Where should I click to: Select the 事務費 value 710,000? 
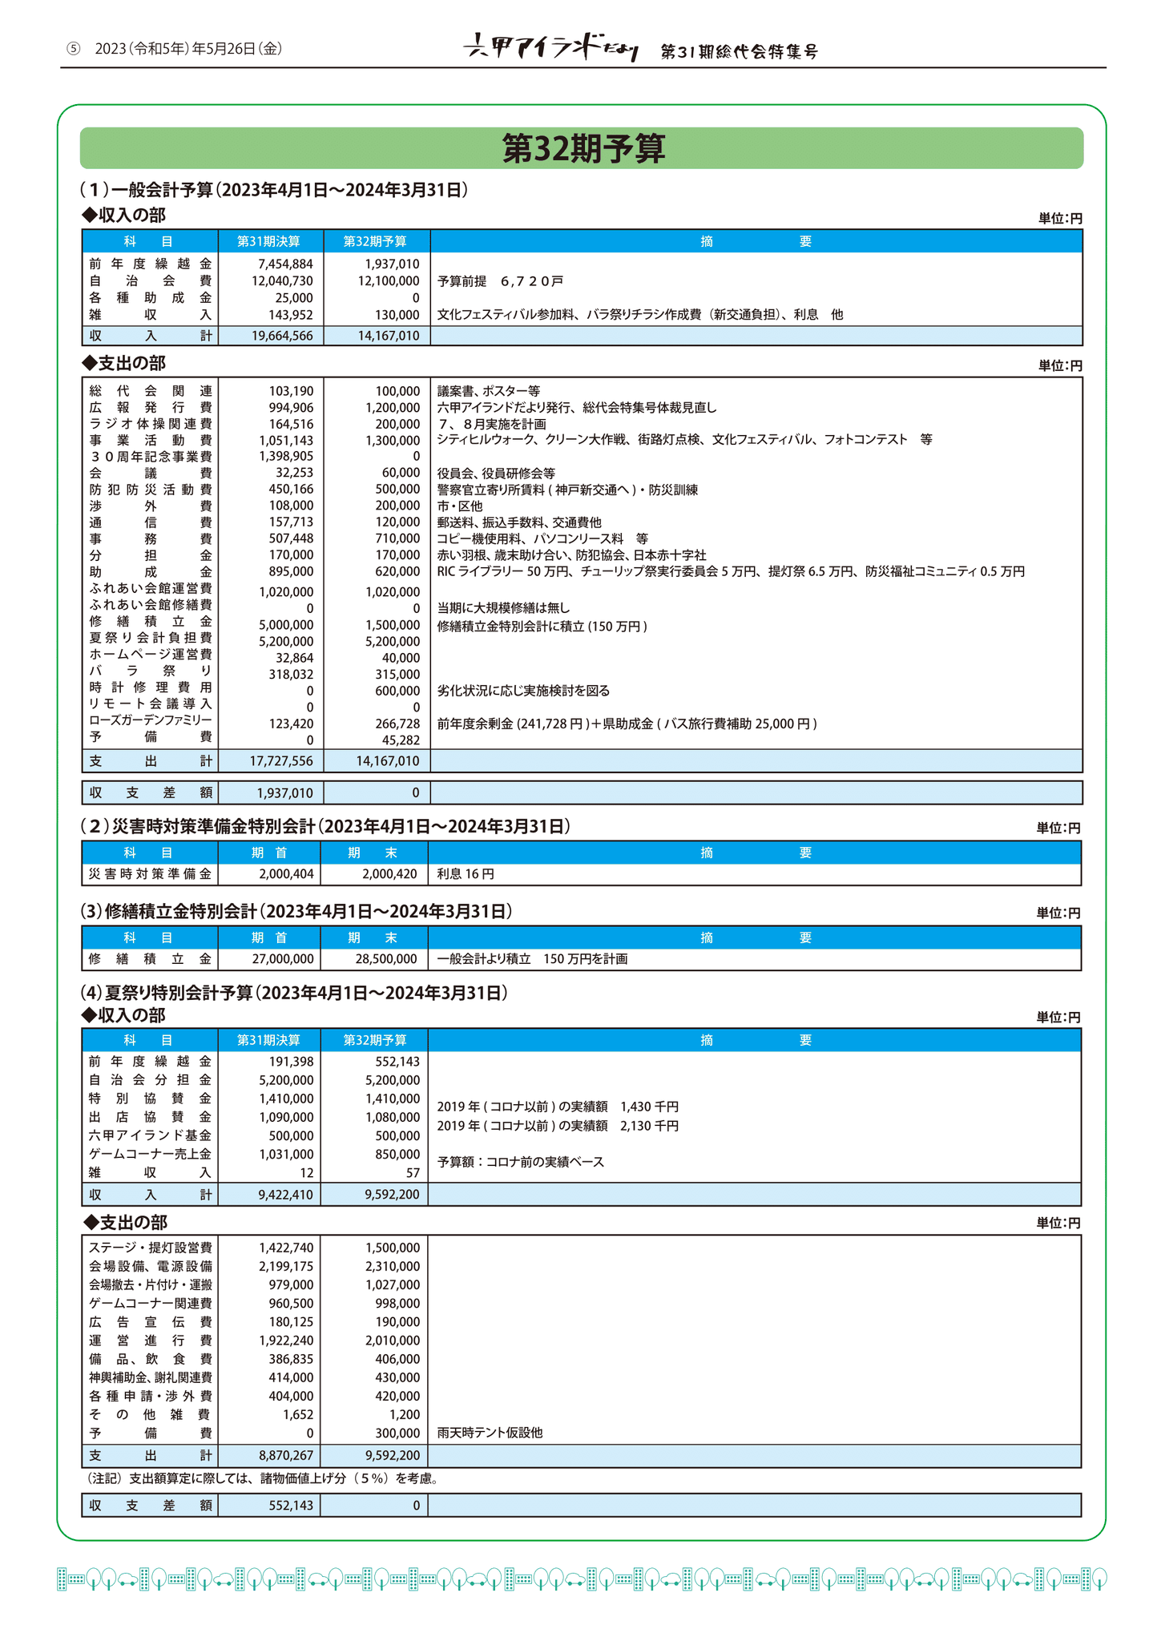click(x=397, y=538)
